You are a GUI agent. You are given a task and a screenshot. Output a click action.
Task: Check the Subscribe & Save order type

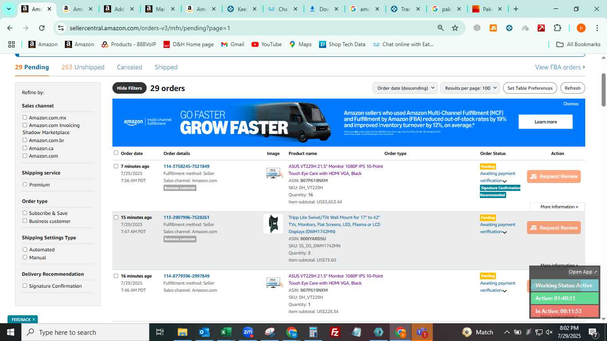pyautogui.click(x=25, y=213)
